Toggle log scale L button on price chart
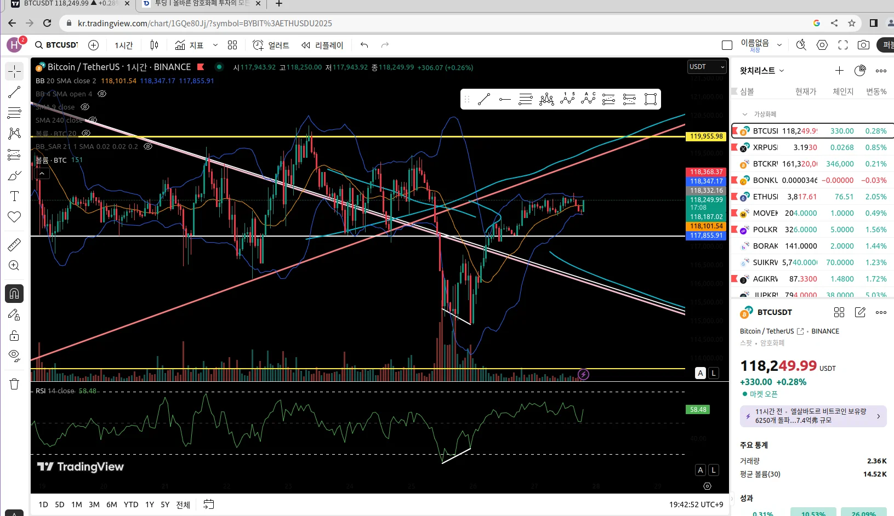This screenshot has width=894, height=516. 713,373
